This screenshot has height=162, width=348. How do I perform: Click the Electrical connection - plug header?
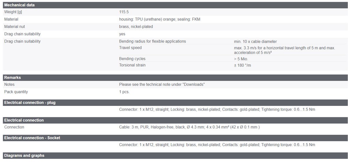(30, 102)
